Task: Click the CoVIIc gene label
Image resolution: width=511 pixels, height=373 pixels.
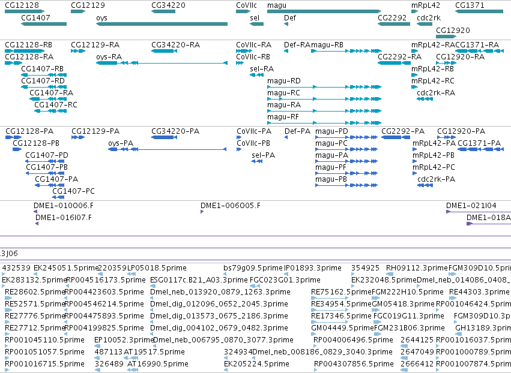Action: 246,5
